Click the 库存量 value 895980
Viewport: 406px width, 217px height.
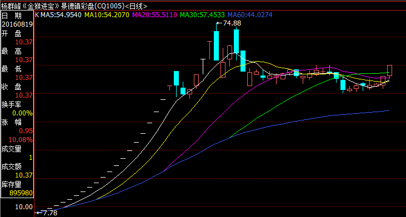coord(21,193)
